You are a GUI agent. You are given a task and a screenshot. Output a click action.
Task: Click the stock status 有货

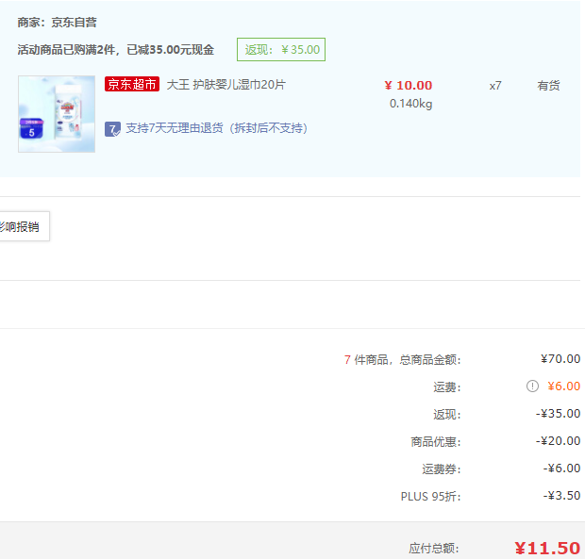click(x=548, y=86)
